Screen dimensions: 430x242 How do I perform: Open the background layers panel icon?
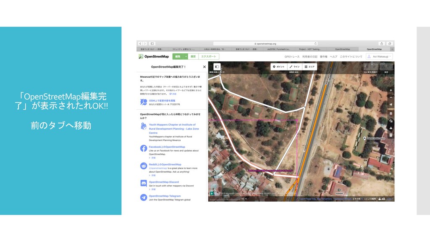point(391,113)
